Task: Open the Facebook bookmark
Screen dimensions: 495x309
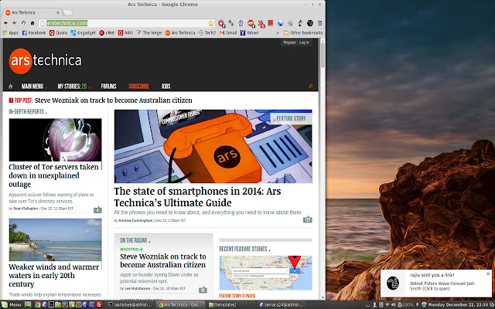Action: (34, 32)
